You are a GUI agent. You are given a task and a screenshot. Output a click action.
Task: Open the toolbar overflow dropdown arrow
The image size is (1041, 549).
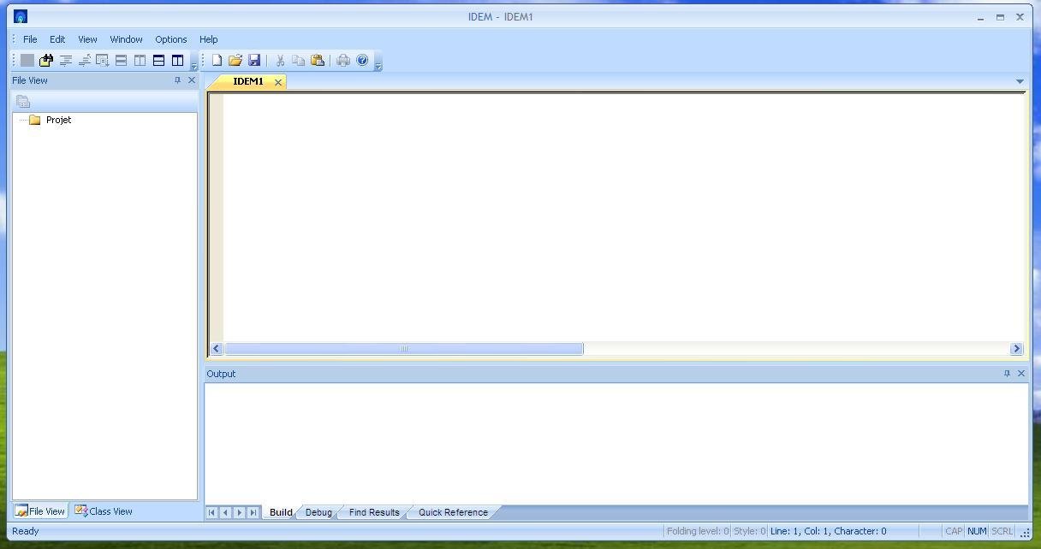pos(377,64)
